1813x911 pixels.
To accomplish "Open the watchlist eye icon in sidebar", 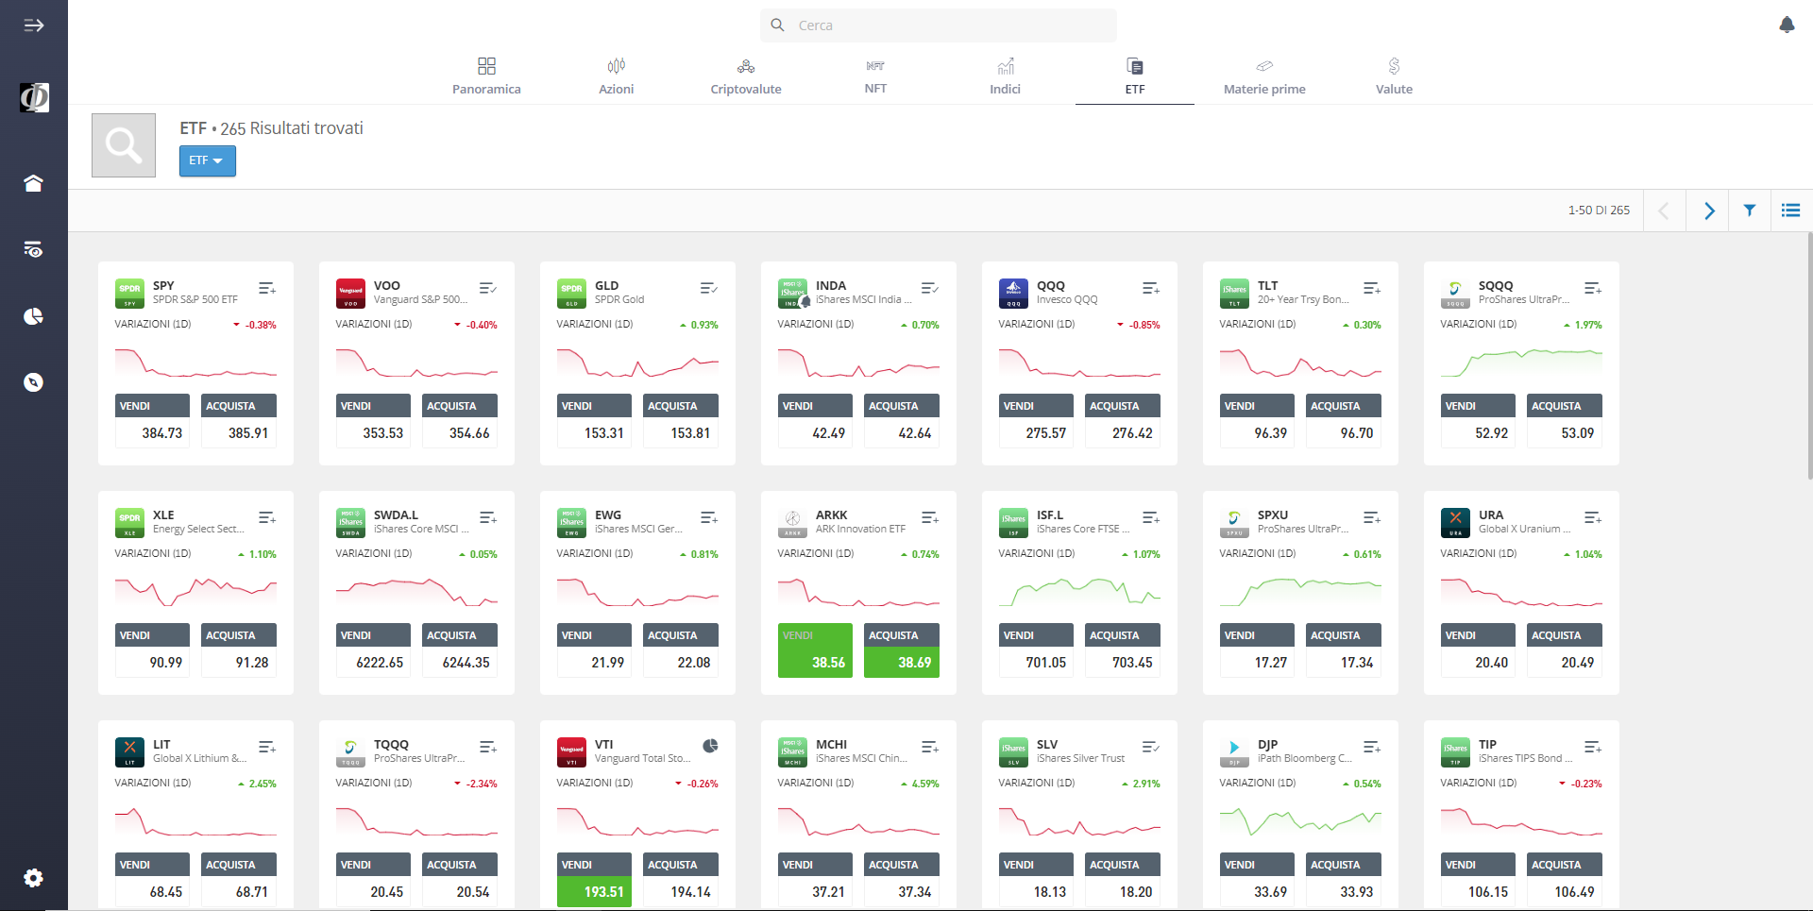I will coord(34,249).
